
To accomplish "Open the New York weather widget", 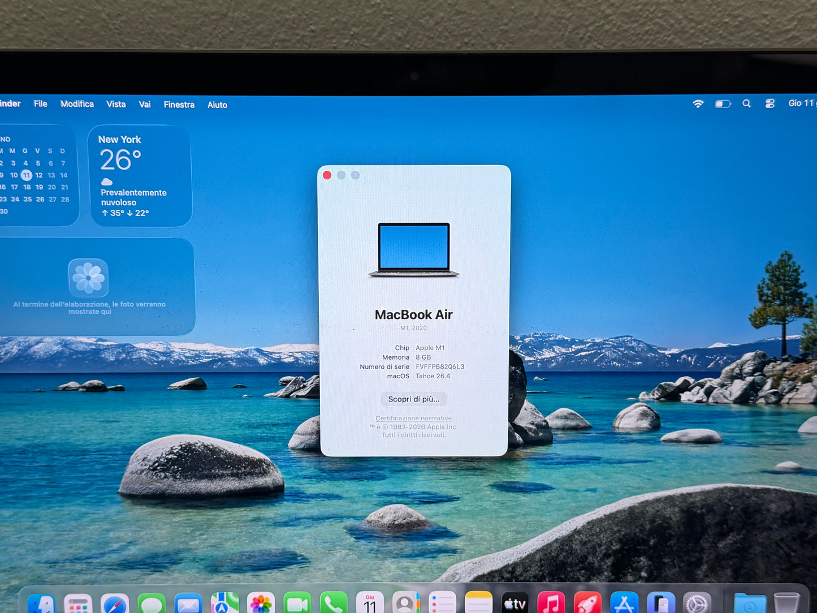I will [140, 176].
